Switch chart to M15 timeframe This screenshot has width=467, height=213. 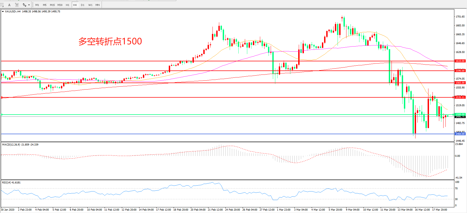tap(52, 5)
